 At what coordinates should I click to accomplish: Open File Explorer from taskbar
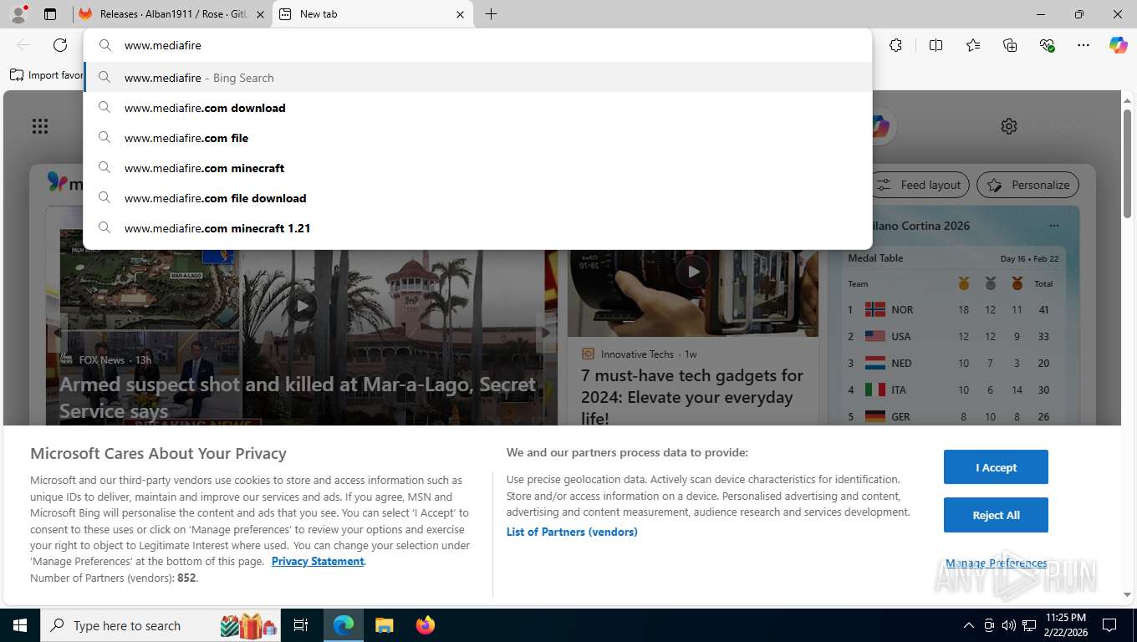[384, 625]
